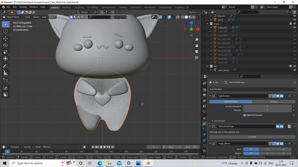This screenshot has width=298, height=167.
Task: Click the Convert button
Action: (252, 137)
